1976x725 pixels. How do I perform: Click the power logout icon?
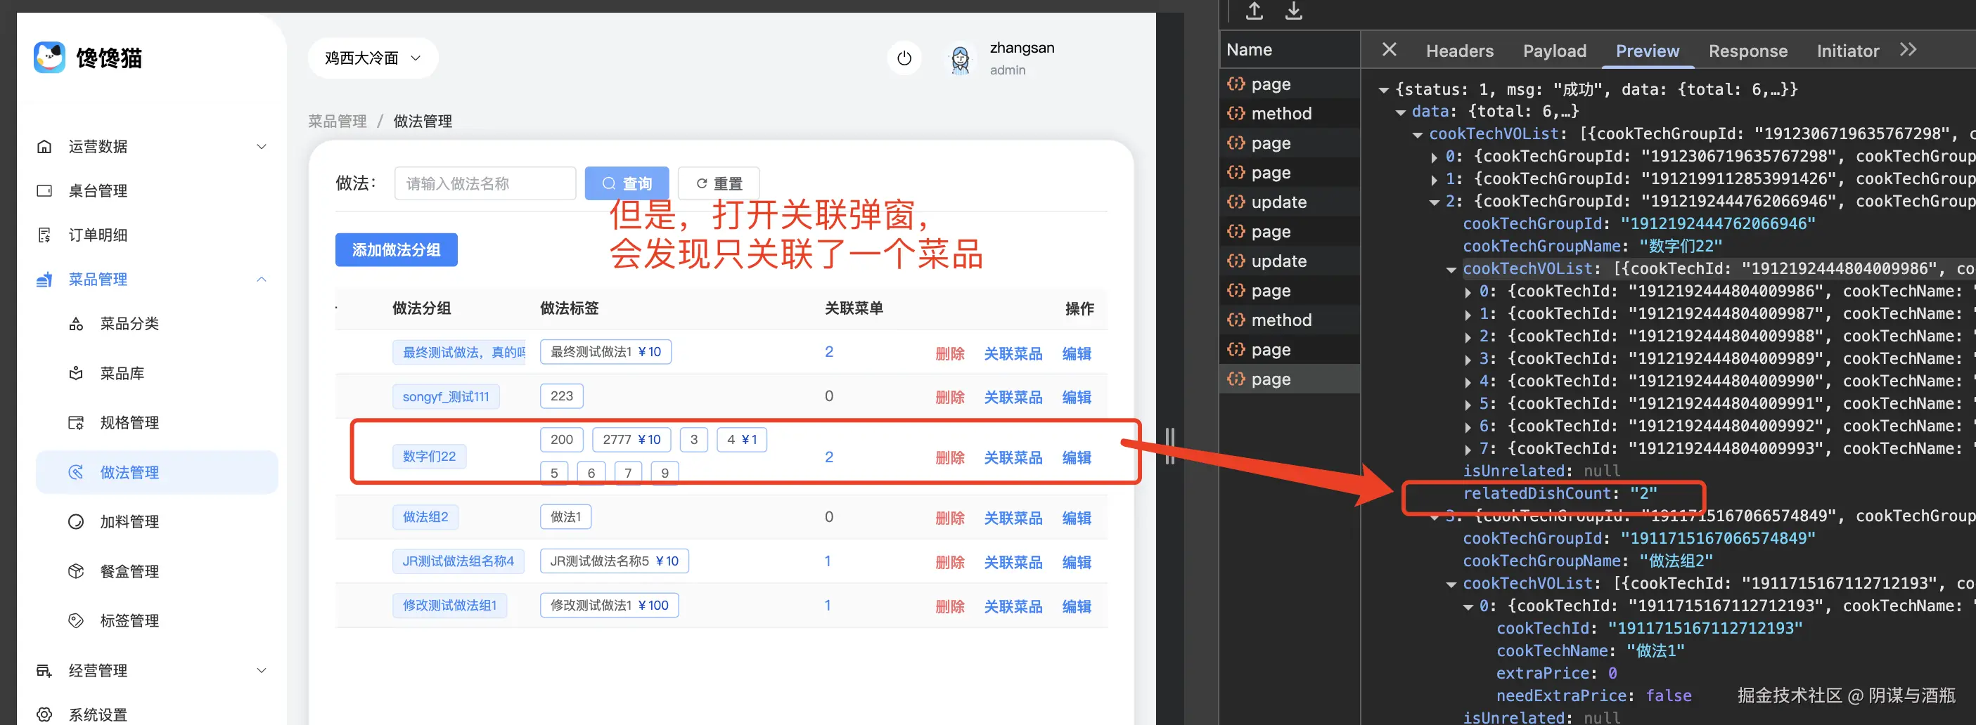point(904,58)
